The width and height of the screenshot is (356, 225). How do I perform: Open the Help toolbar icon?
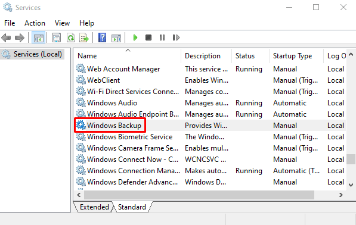pyautogui.click(x=102, y=37)
